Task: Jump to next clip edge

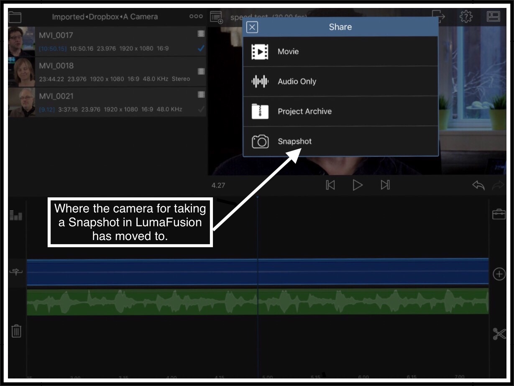Action: (385, 185)
